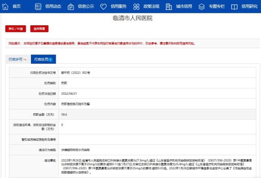Click the four-circles 政策法规 icon

(136, 7)
